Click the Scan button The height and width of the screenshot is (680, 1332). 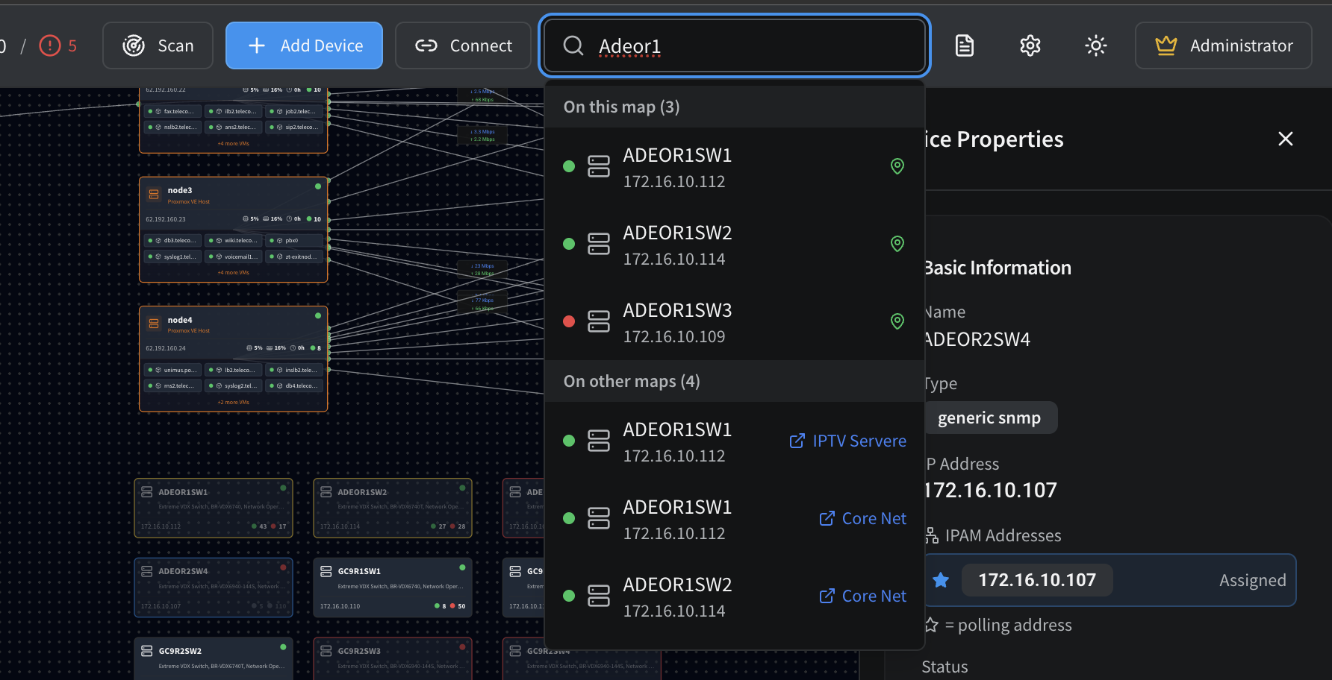click(158, 45)
